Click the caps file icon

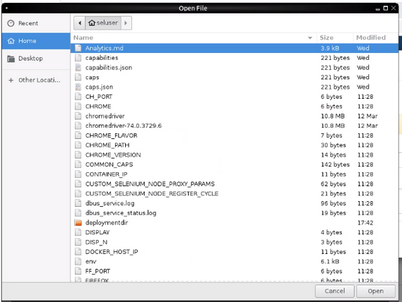[x=78, y=78]
